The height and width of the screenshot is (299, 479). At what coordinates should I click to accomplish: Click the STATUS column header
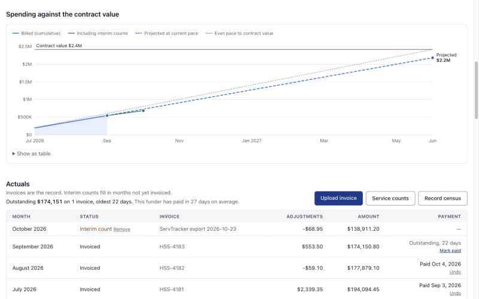89,216
